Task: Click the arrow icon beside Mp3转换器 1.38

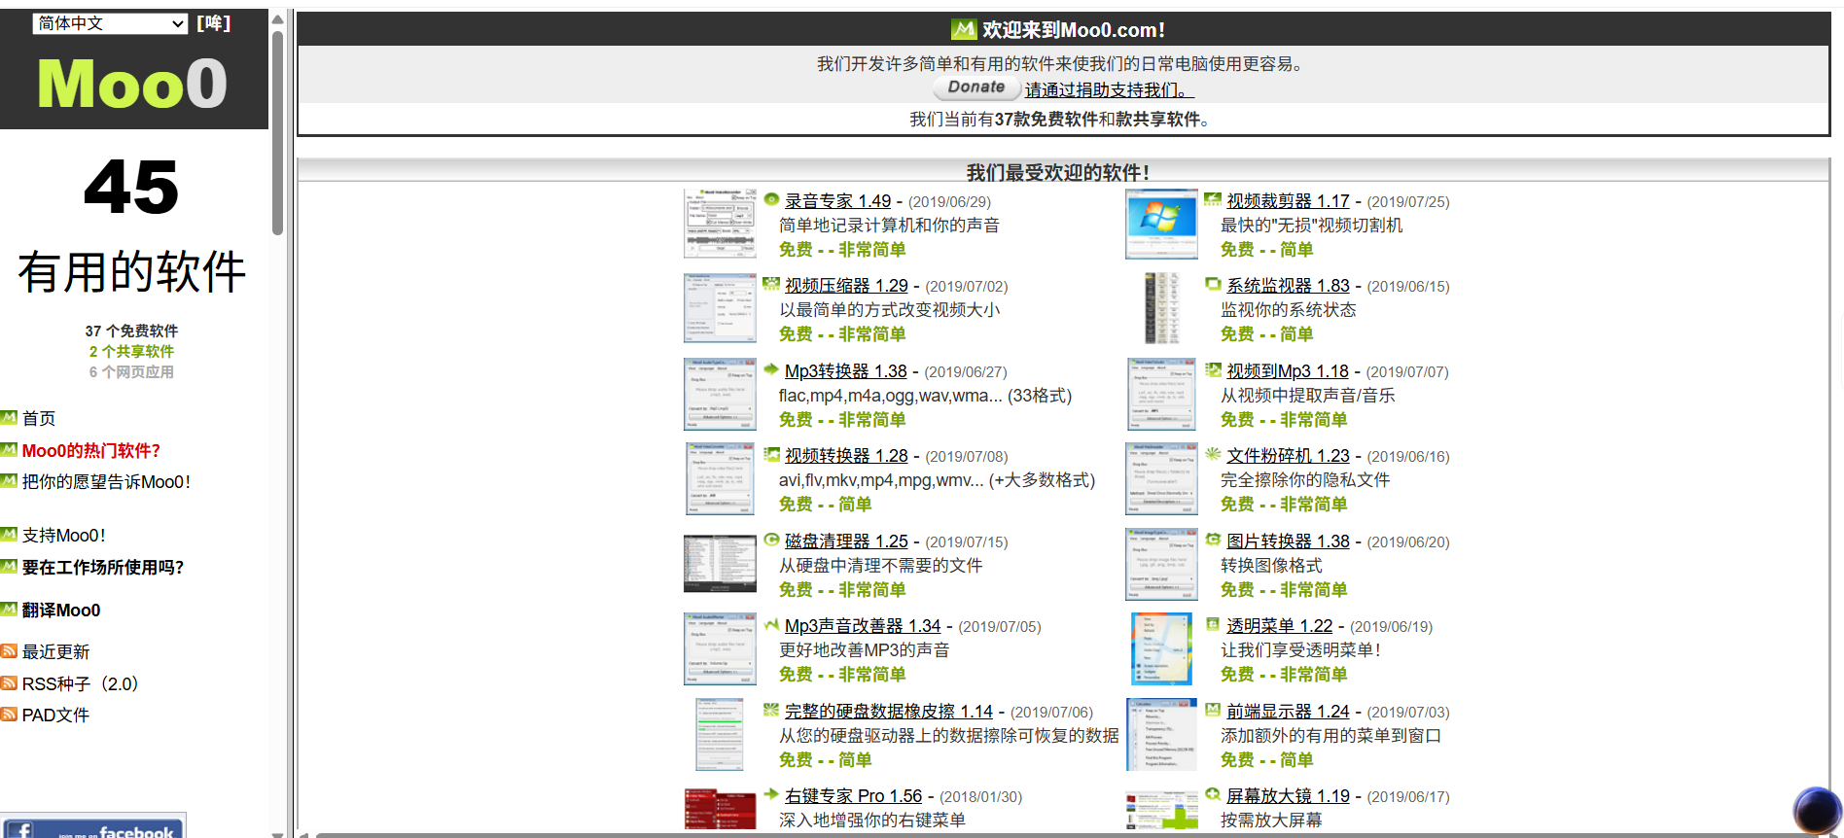Action: click(771, 369)
